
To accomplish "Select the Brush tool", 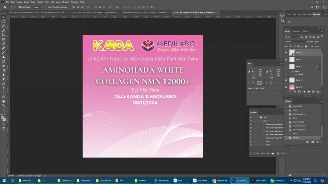I will coord(3,52).
